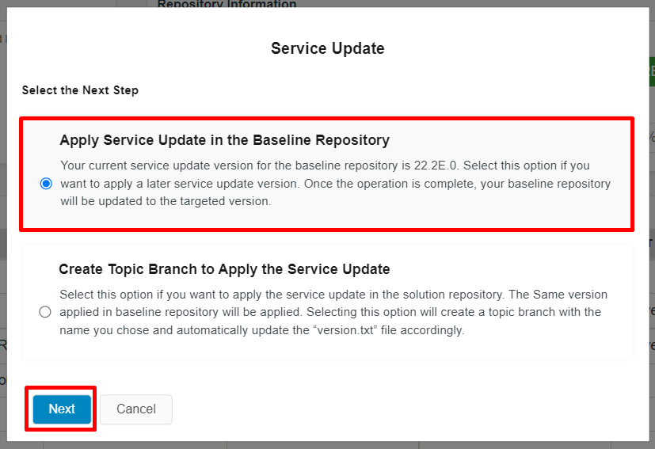
Task: Cancel the Service Update dialog
Action: (136, 409)
